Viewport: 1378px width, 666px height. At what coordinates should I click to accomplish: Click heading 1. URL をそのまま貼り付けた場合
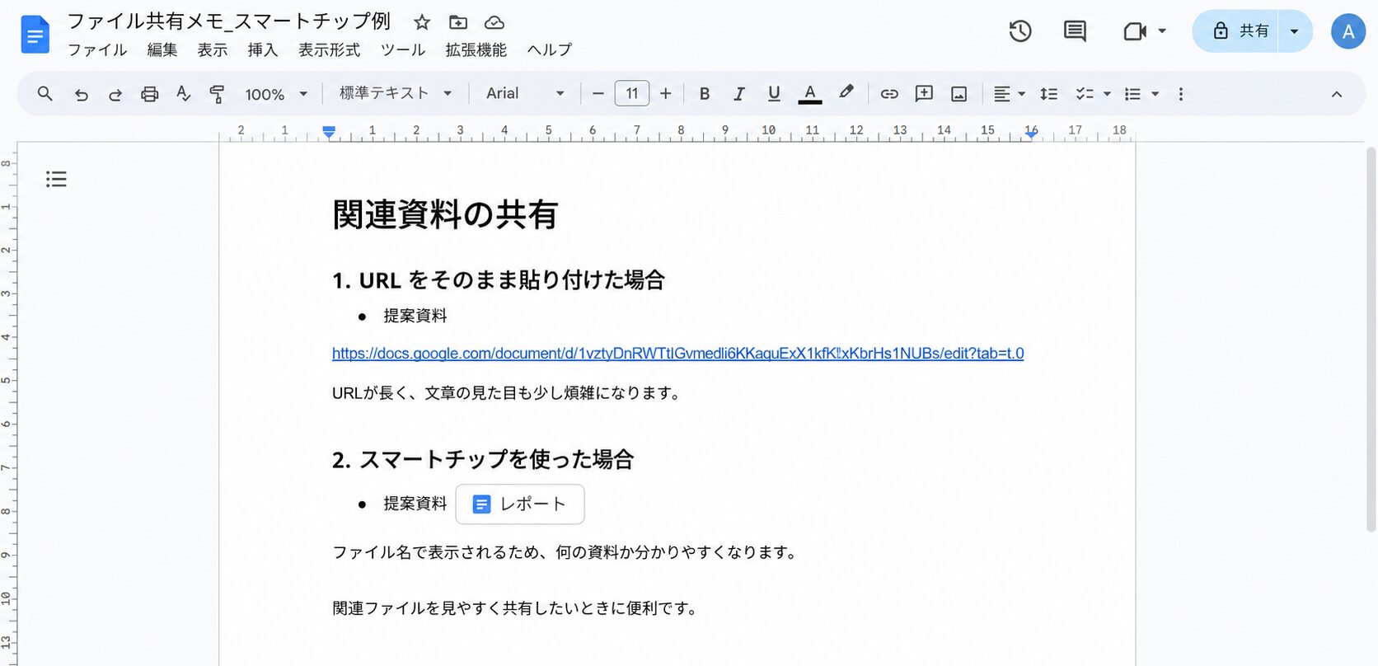[x=499, y=280]
